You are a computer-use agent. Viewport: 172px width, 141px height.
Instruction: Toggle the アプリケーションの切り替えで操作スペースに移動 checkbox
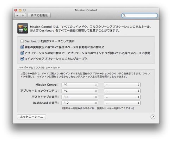click(x=22, y=53)
